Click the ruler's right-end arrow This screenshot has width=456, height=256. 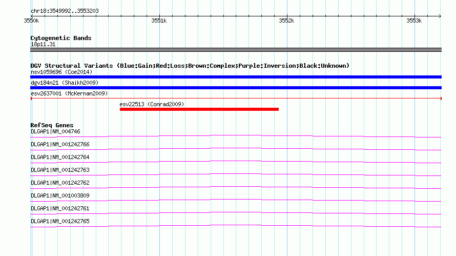pyautogui.click(x=440, y=16)
